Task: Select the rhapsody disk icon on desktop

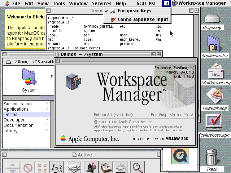Action: [x=212, y=19]
